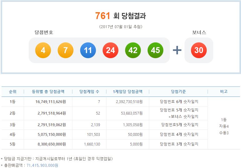This screenshot has height=168, width=241.
Task: Click the winner count 52
Action: 98,113
